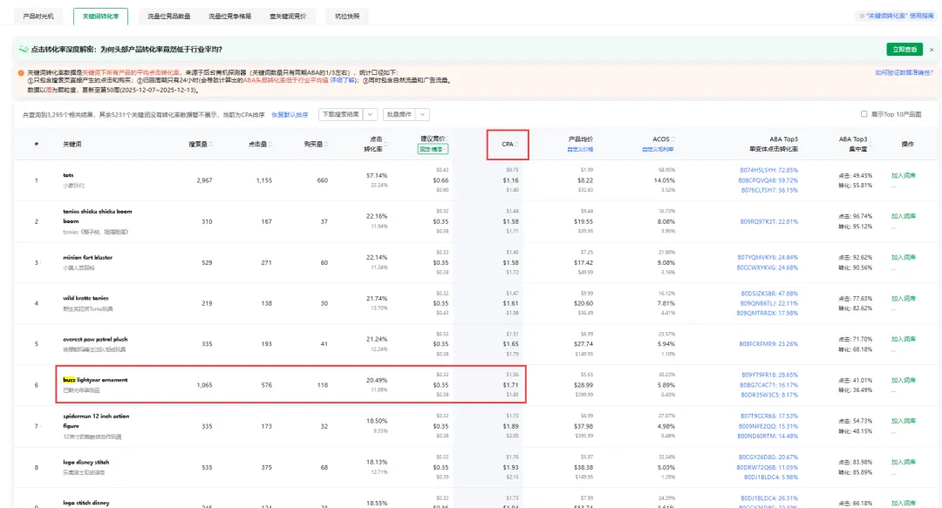Image resolution: width=942 pixels, height=508 pixels.
Task: Click the sort icon next to CPA
Action: point(516,144)
